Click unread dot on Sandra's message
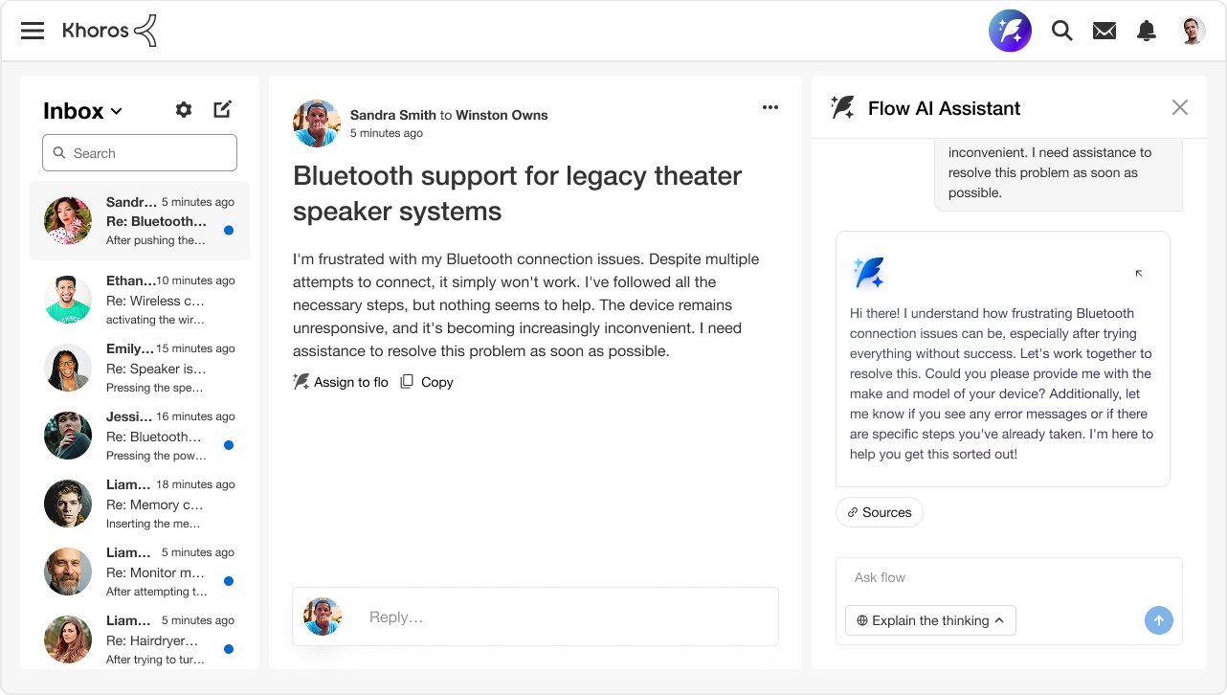Viewport: 1227px width, 695px height. 229,231
